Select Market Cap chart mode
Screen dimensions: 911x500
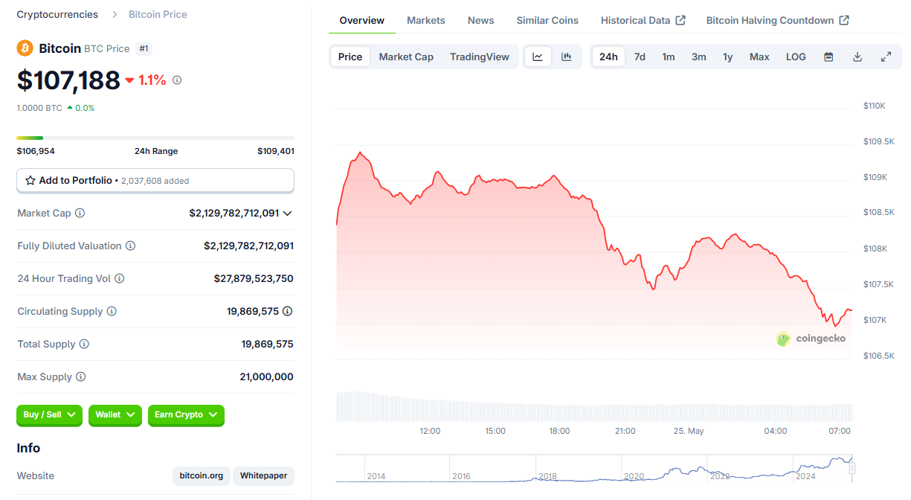[406, 57]
